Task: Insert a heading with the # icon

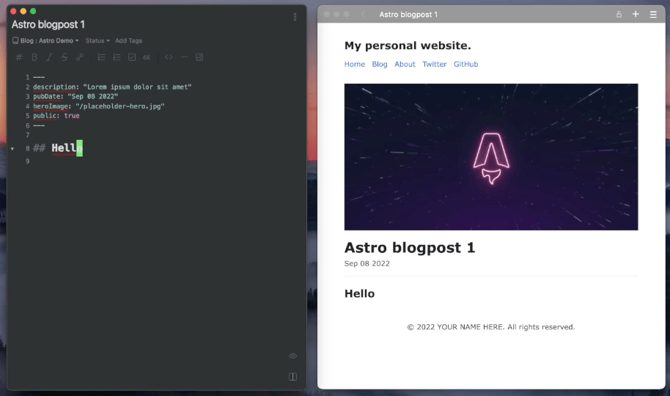Action: pos(19,57)
